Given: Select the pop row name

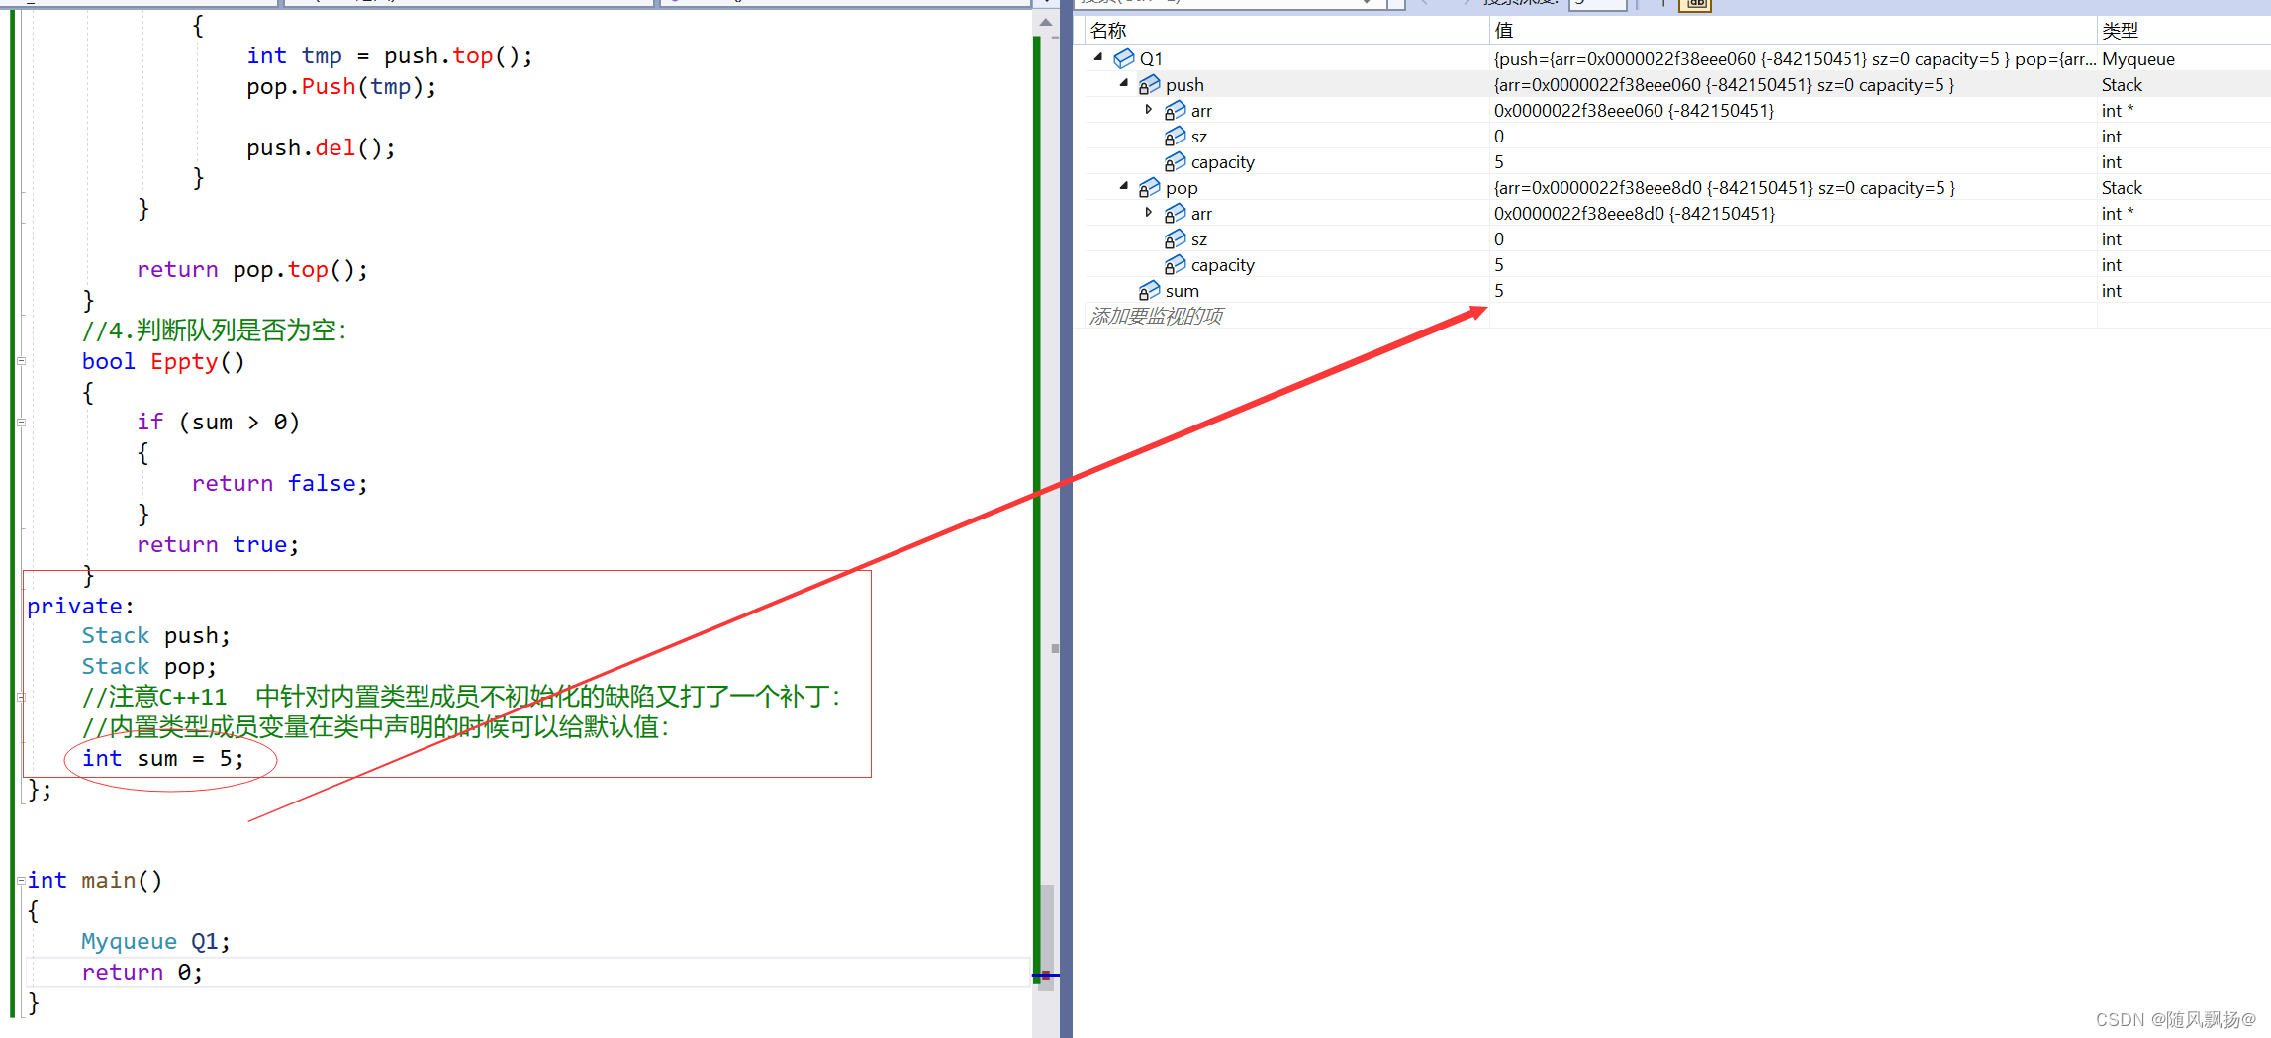Looking at the screenshot, I should point(1182,188).
